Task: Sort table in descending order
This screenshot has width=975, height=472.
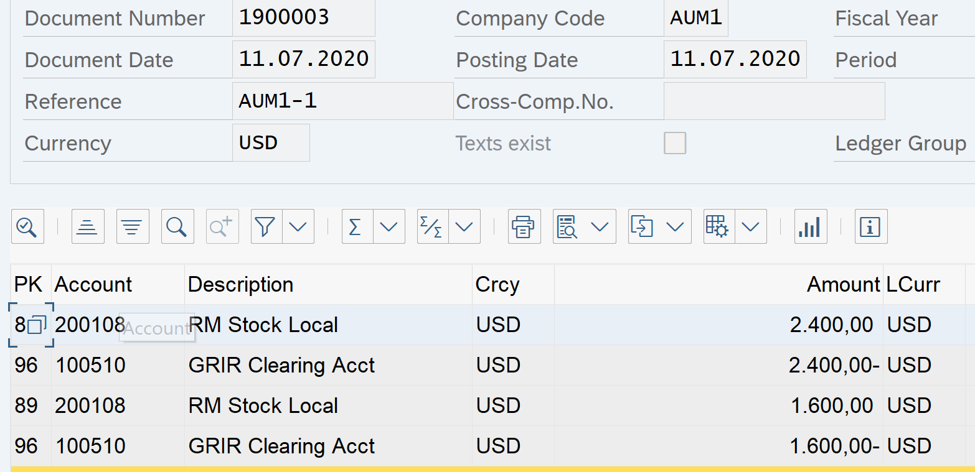Action: point(132,227)
